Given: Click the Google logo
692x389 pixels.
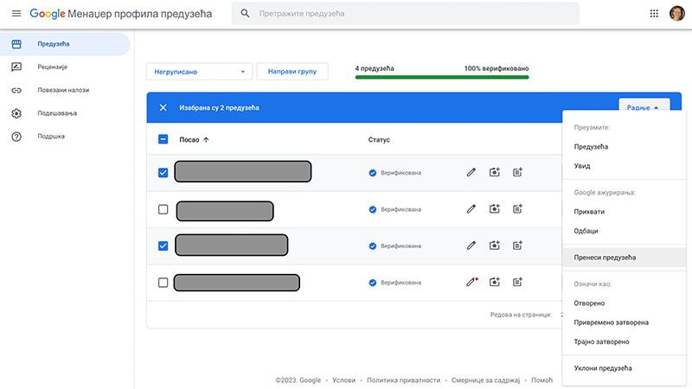Looking at the screenshot, I should pyautogui.click(x=48, y=14).
